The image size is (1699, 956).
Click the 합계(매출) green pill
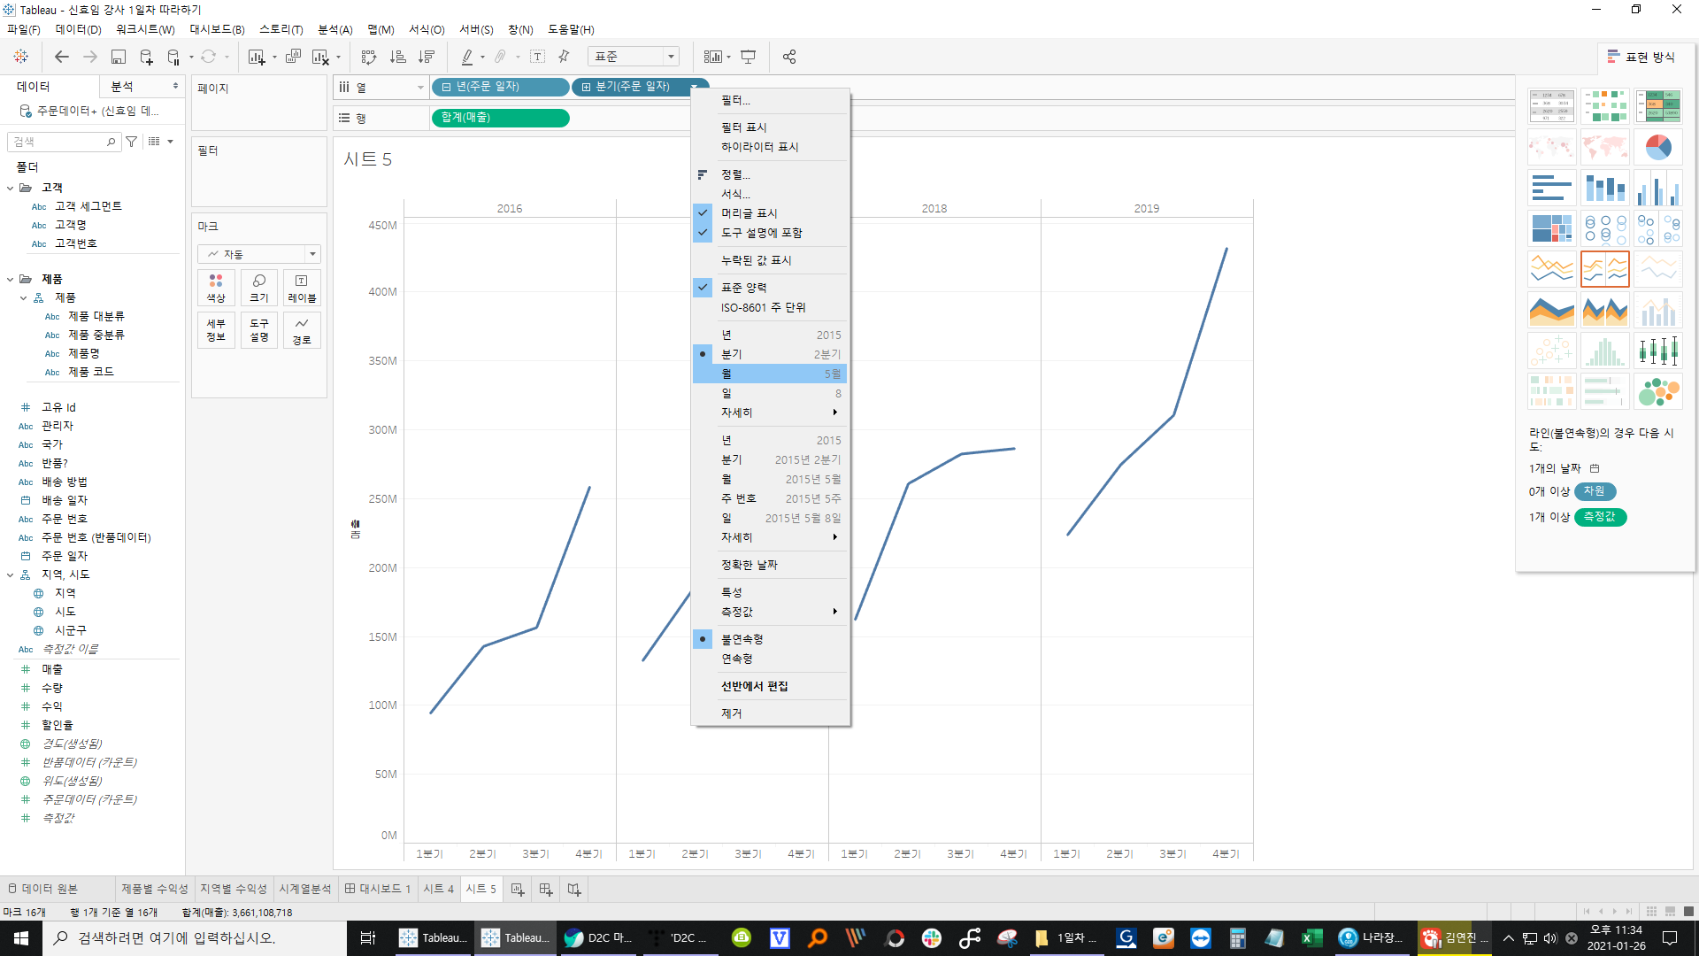(x=500, y=118)
